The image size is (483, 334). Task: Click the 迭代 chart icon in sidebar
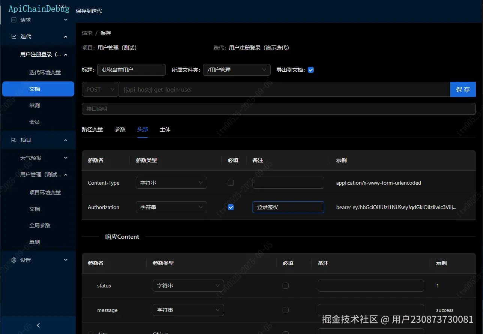[x=14, y=36]
